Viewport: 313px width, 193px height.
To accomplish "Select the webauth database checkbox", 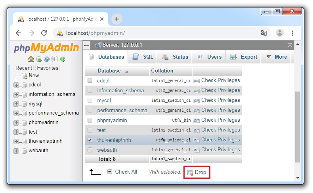I will coord(90,150).
